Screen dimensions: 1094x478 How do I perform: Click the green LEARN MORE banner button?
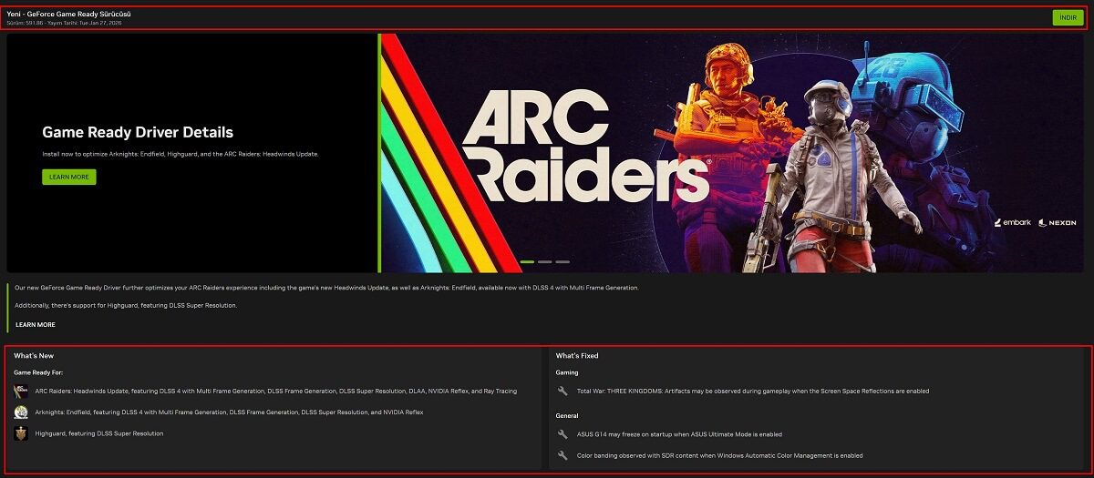[69, 177]
